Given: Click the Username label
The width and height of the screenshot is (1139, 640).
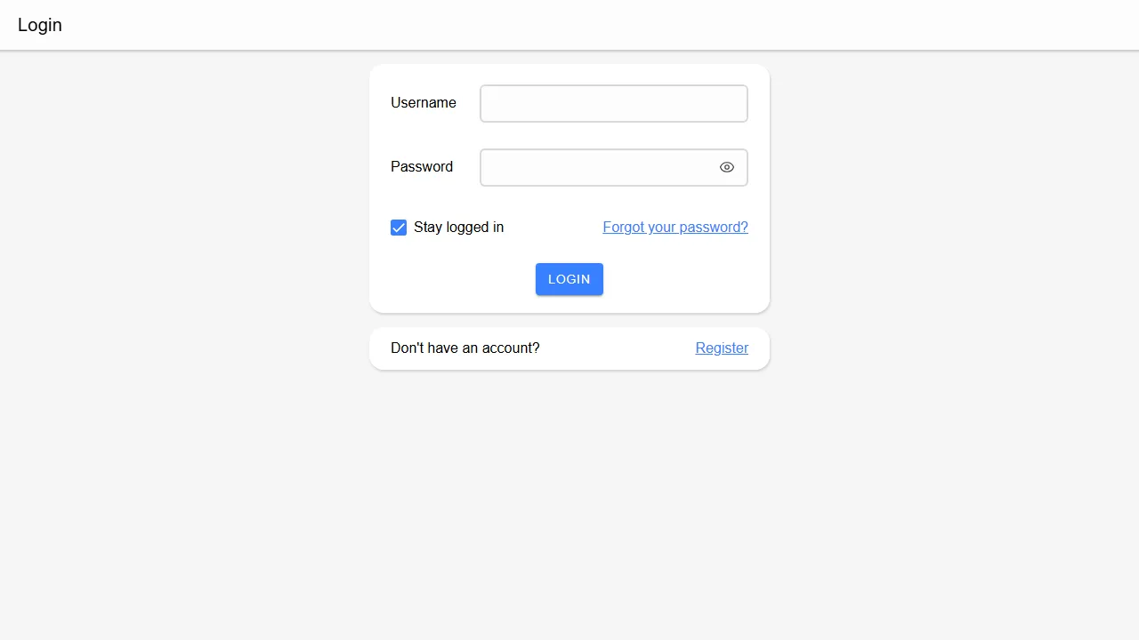Looking at the screenshot, I should (424, 103).
